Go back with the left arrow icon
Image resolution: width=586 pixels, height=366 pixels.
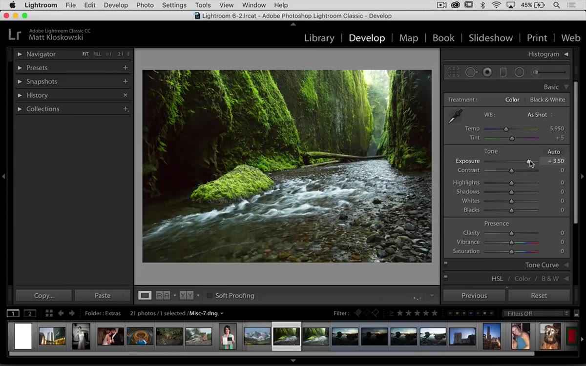[x=61, y=313]
